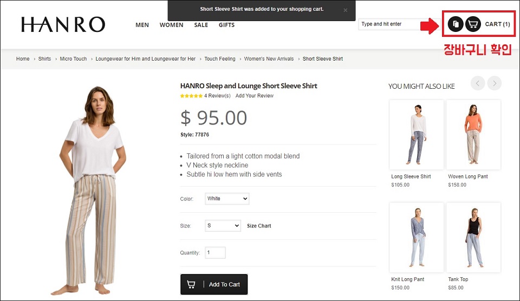Click the product title heading
Image resolution: width=520 pixels, height=301 pixels.
coord(249,86)
